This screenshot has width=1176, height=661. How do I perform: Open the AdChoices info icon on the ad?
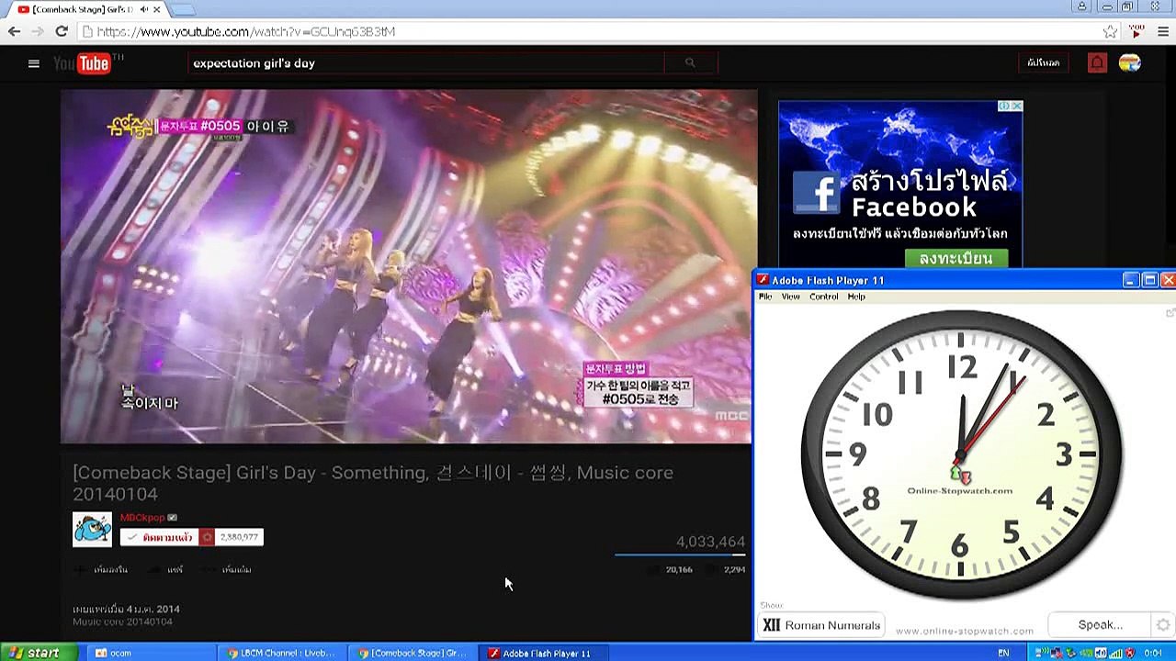click(x=1005, y=106)
